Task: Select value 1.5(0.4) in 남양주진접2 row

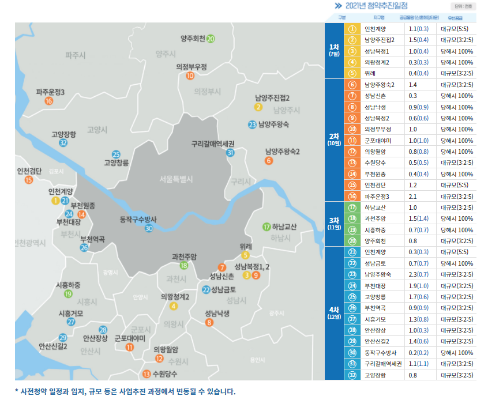Action: [418, 40]
